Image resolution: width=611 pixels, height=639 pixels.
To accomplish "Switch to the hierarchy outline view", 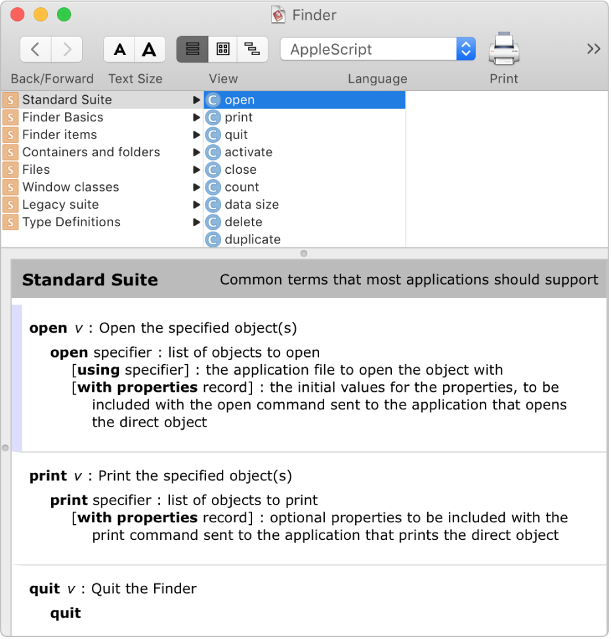I will point(252,49).
